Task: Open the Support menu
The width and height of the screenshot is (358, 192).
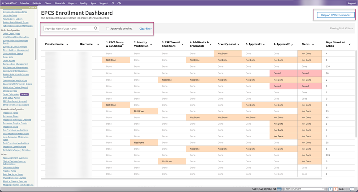Action: coord(103,3)
